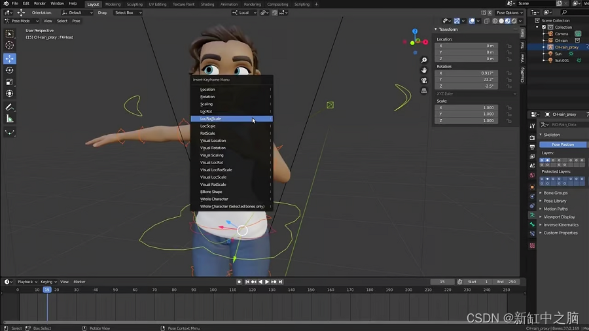Click the timeline playhead at frame 15
This screenshot has height=331, width=589.
click(47, 290)
